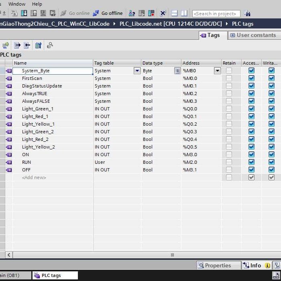Click the Go online plug icon
The image size is (281, 281).
click(63, 13)
